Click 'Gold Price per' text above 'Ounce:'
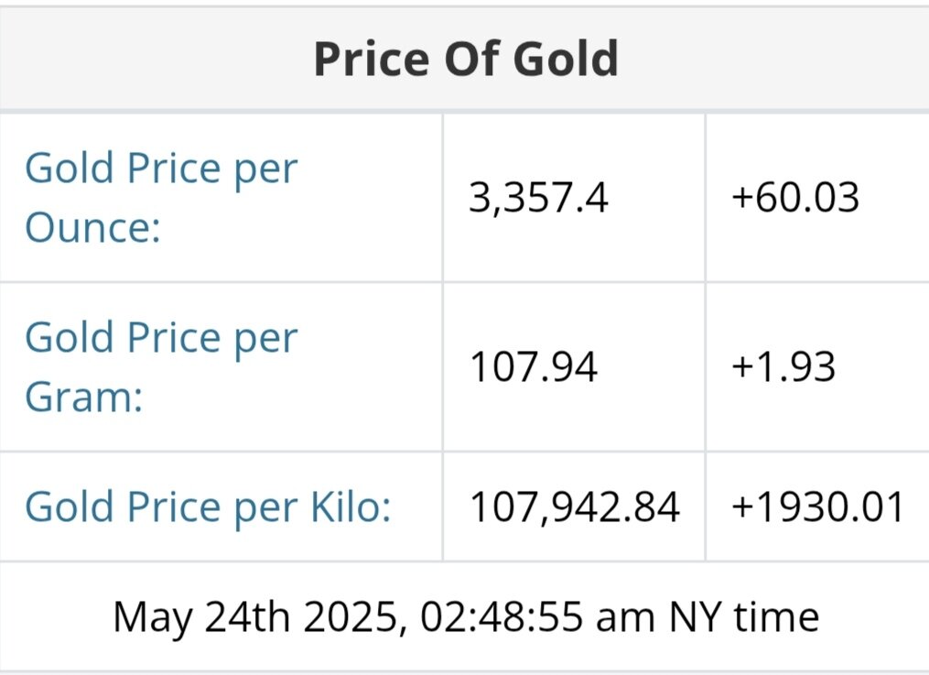 click(161, 169)
